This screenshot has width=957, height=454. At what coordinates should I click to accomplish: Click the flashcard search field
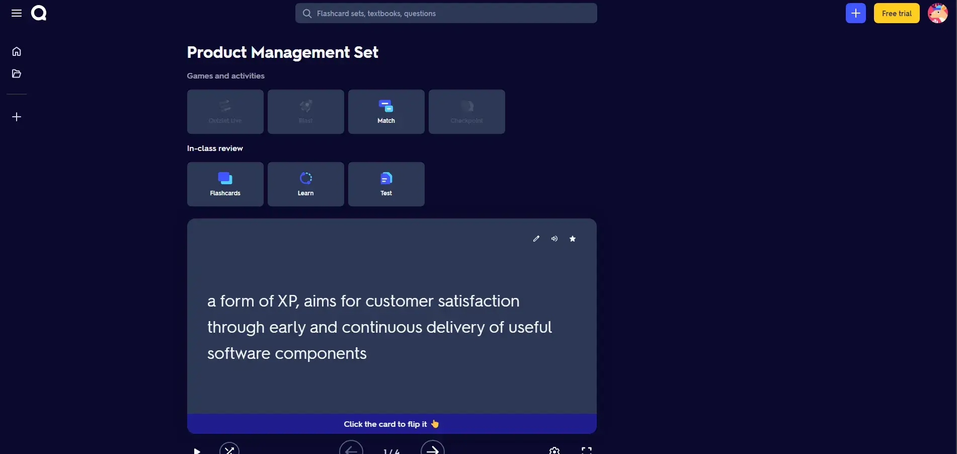[x=446, y=13]
